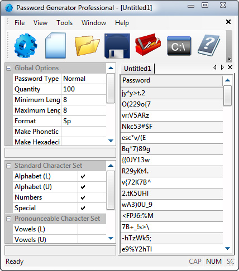The image size is (239, 271).
Task: Open the Window menu
Action: tap(94, 23)
